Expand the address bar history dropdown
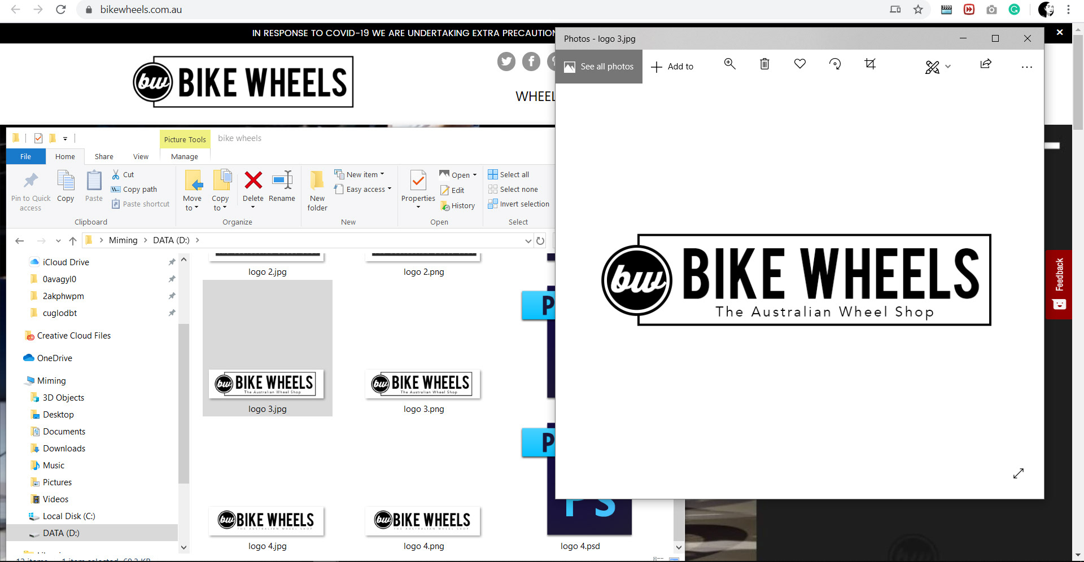 [528, 241]
